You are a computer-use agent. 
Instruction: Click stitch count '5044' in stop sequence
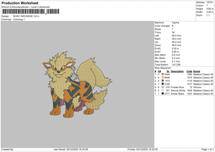click(167, 74)
